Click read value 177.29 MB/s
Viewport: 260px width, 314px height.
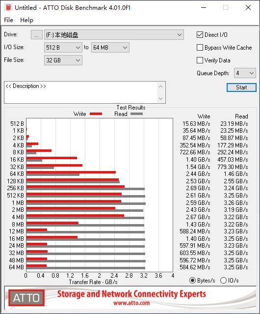tap(233, 145)
